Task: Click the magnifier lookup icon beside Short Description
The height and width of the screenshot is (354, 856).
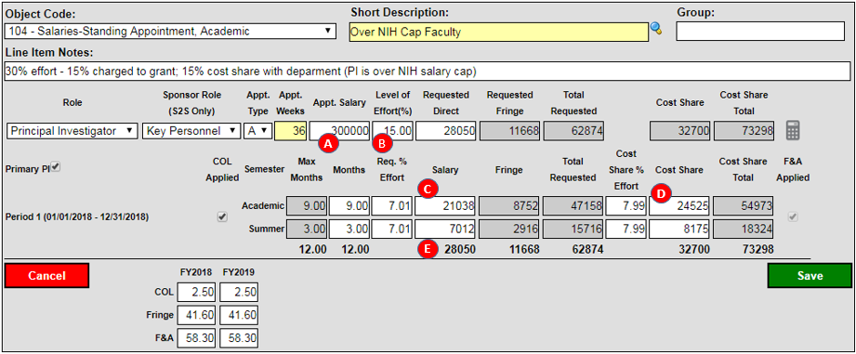Action: point(655,29)
